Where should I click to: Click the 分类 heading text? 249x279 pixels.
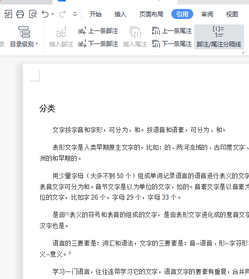47,108
